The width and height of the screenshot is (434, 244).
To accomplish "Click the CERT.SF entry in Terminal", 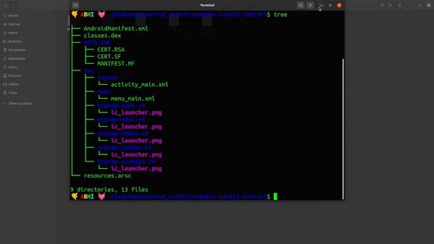I will (x=109, y=57).
